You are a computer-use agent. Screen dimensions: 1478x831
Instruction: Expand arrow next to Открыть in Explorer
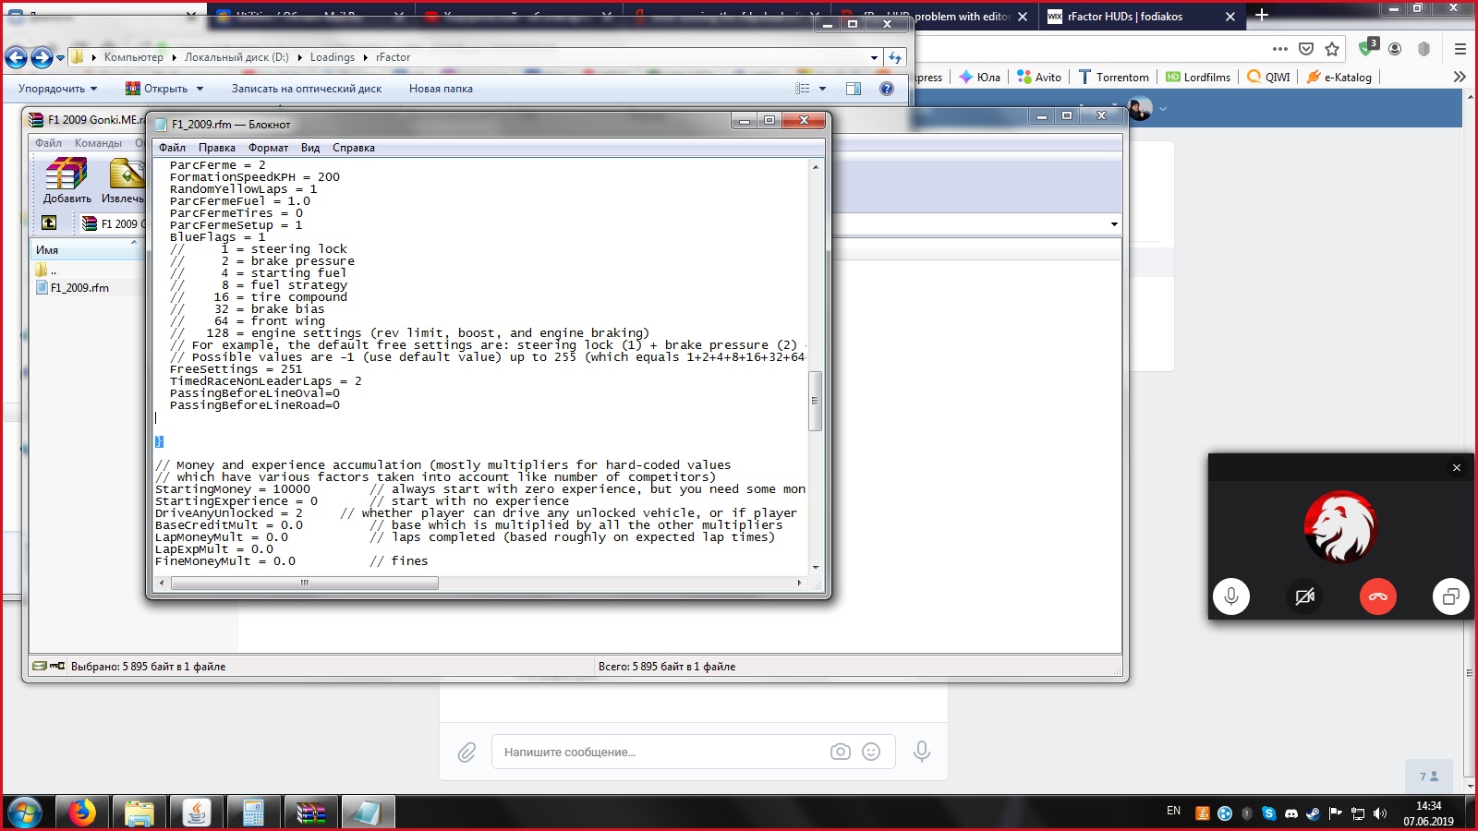(x=200, y=89)
